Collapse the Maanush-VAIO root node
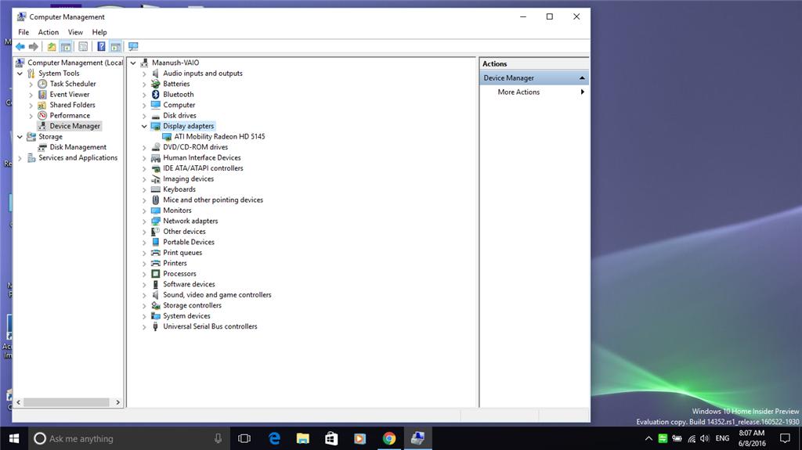802x450 pixels. [133, 63]
